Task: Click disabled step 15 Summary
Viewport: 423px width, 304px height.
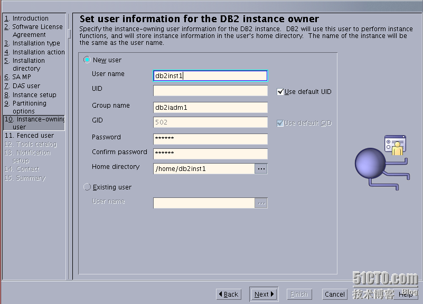Action: pyautogui.click(x=25, y=178)
